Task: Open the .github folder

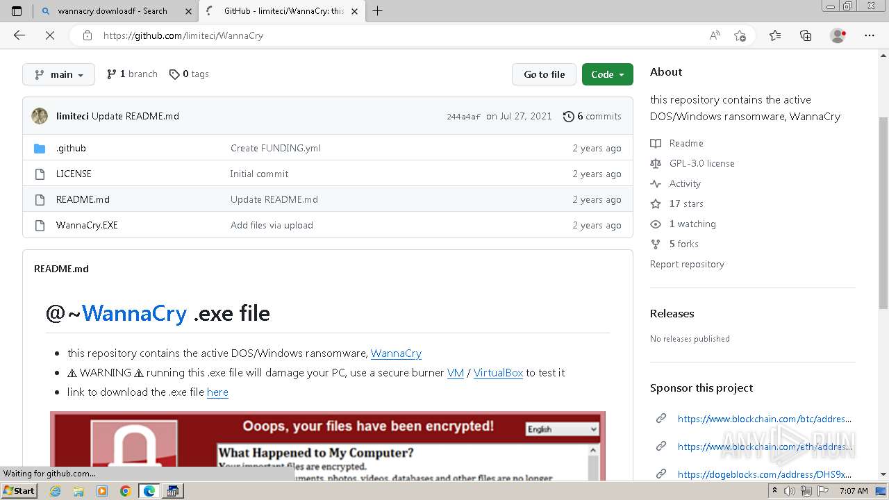Action: pyautogui.click(x=71, y=148)
